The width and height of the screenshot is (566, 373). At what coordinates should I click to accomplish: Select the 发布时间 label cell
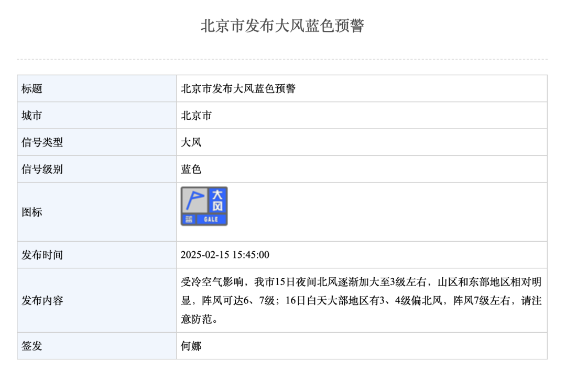pyautogui.click(x=42, y=255)
